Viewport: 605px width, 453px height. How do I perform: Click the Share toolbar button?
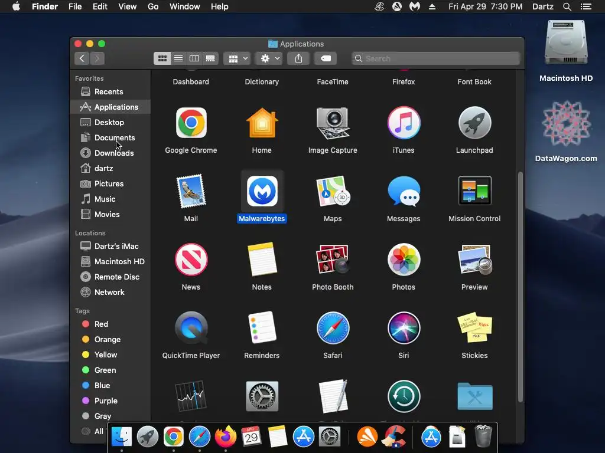point(298,58)
